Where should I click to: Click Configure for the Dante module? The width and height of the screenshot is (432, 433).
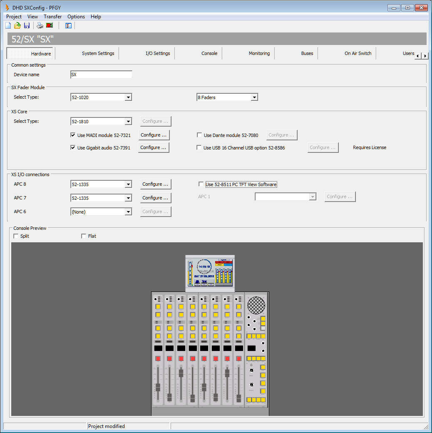click(282, 135)
